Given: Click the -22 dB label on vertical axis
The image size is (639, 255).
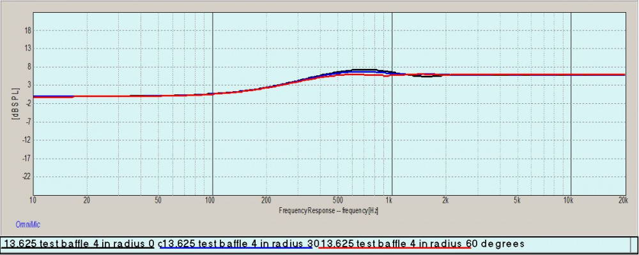Looking at the screenshot, I should coord(26,177).
